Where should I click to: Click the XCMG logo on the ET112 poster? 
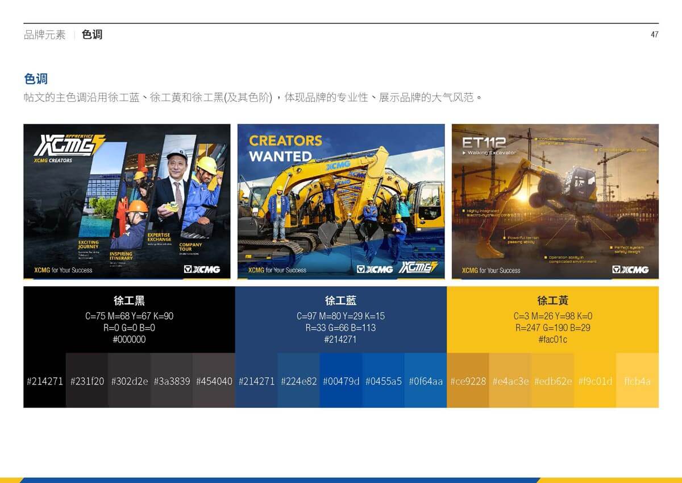click(630, 270)
